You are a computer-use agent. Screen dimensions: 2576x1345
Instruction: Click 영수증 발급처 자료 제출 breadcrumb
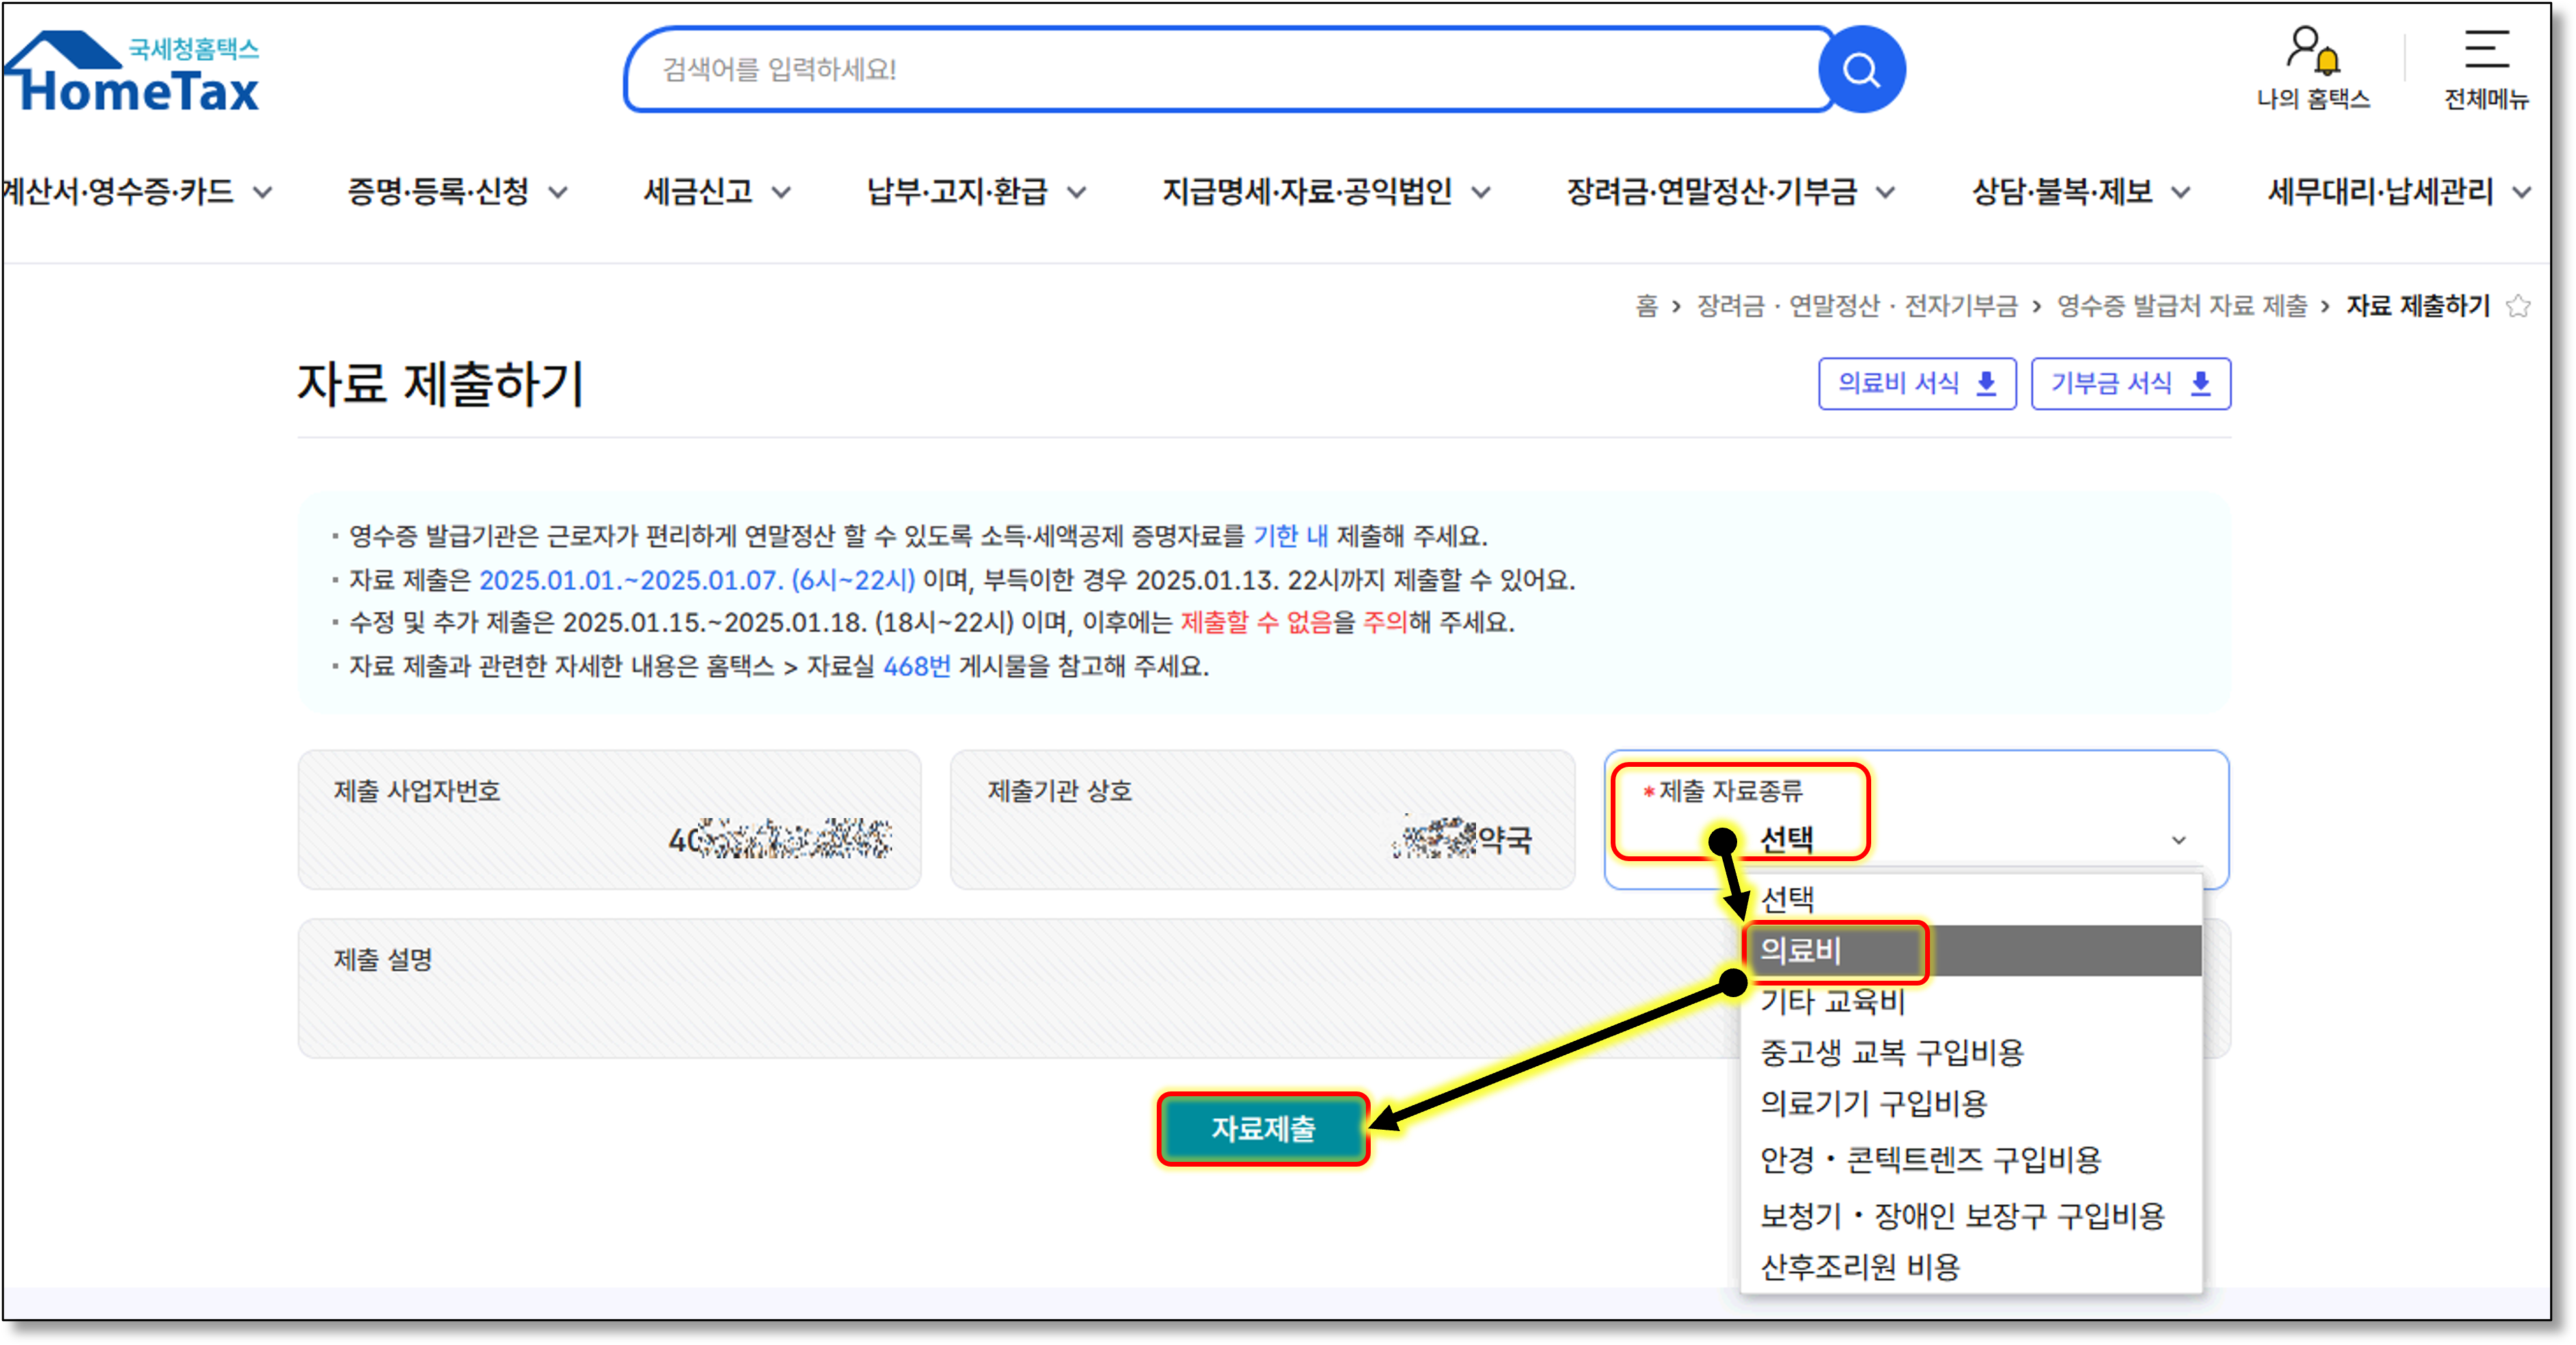coord(2181,306)
